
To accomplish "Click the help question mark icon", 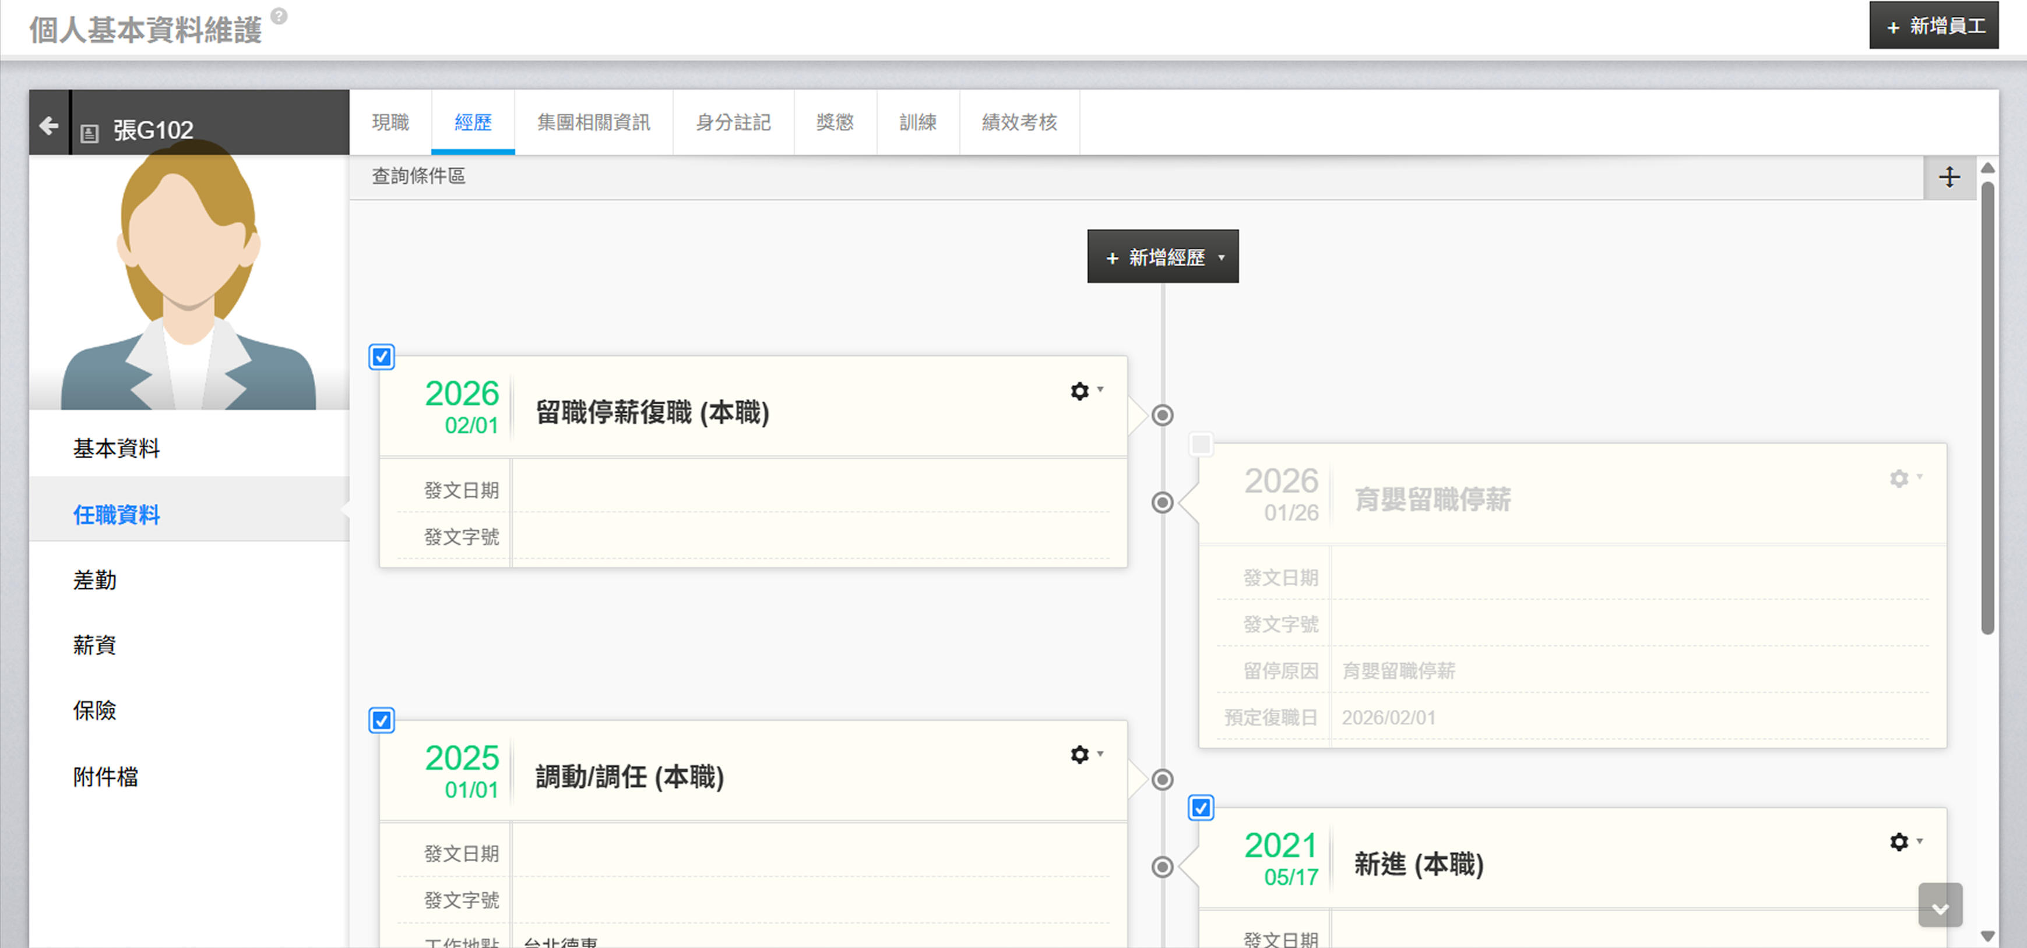I will 279,16.
